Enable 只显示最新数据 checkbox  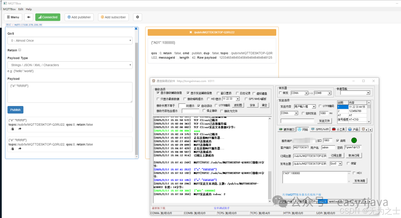point(158,99)
